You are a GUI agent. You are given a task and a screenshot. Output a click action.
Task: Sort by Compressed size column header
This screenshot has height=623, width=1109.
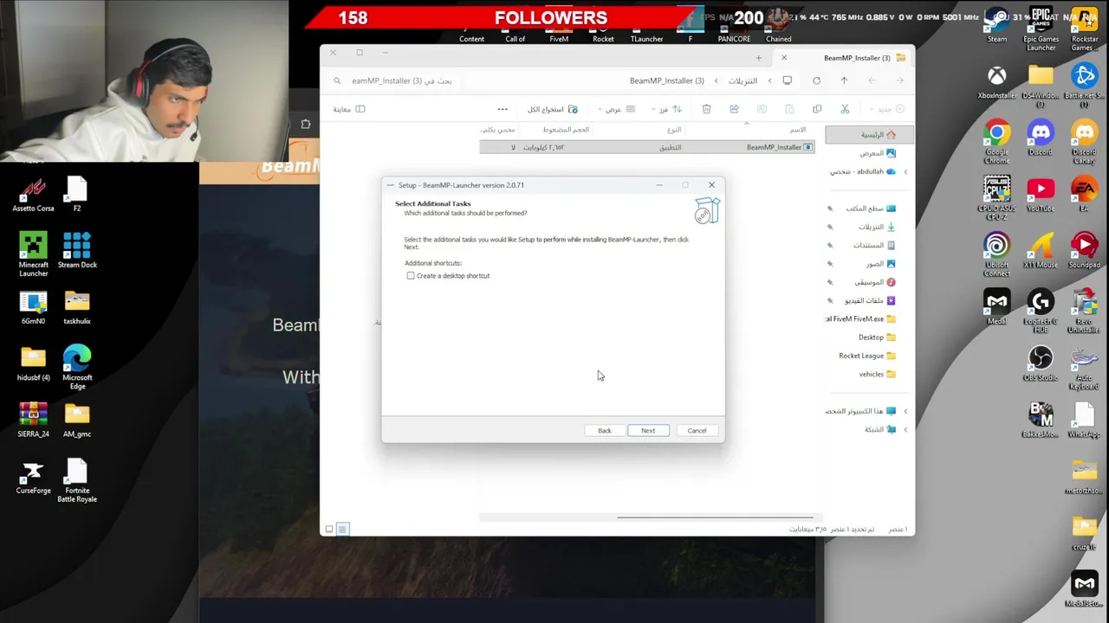tap(566, 130)
